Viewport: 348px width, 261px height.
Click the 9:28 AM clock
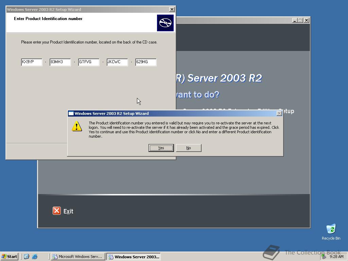pyautogui.click(x=336, y=257)
